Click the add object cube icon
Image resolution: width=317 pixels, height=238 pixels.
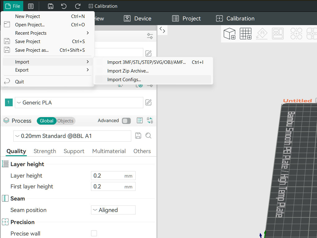[229, 33]
